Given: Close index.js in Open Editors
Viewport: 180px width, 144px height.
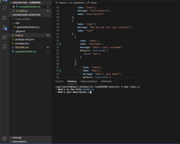Looking at the screenshot, I should click(x=14, y=11).
